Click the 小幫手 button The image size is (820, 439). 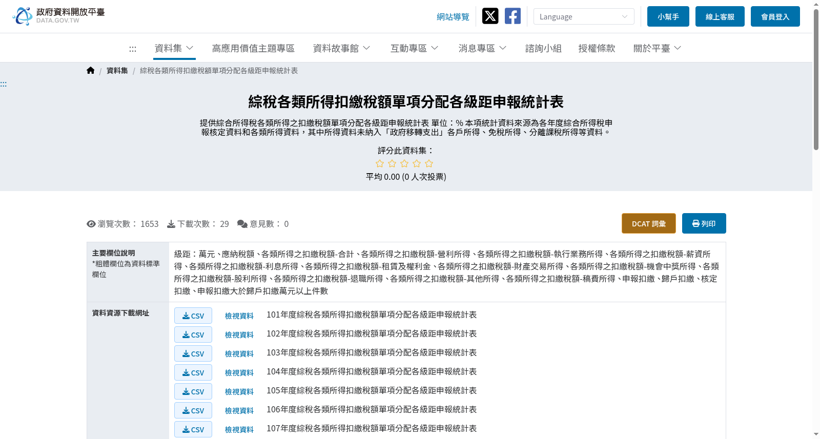(x=668, y=16)
